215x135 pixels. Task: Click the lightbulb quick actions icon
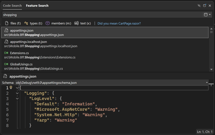(11, 88)
